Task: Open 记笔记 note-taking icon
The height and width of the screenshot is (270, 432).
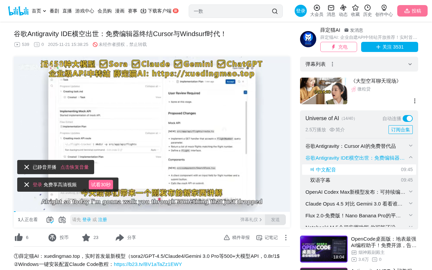Action: pos(259,238)
